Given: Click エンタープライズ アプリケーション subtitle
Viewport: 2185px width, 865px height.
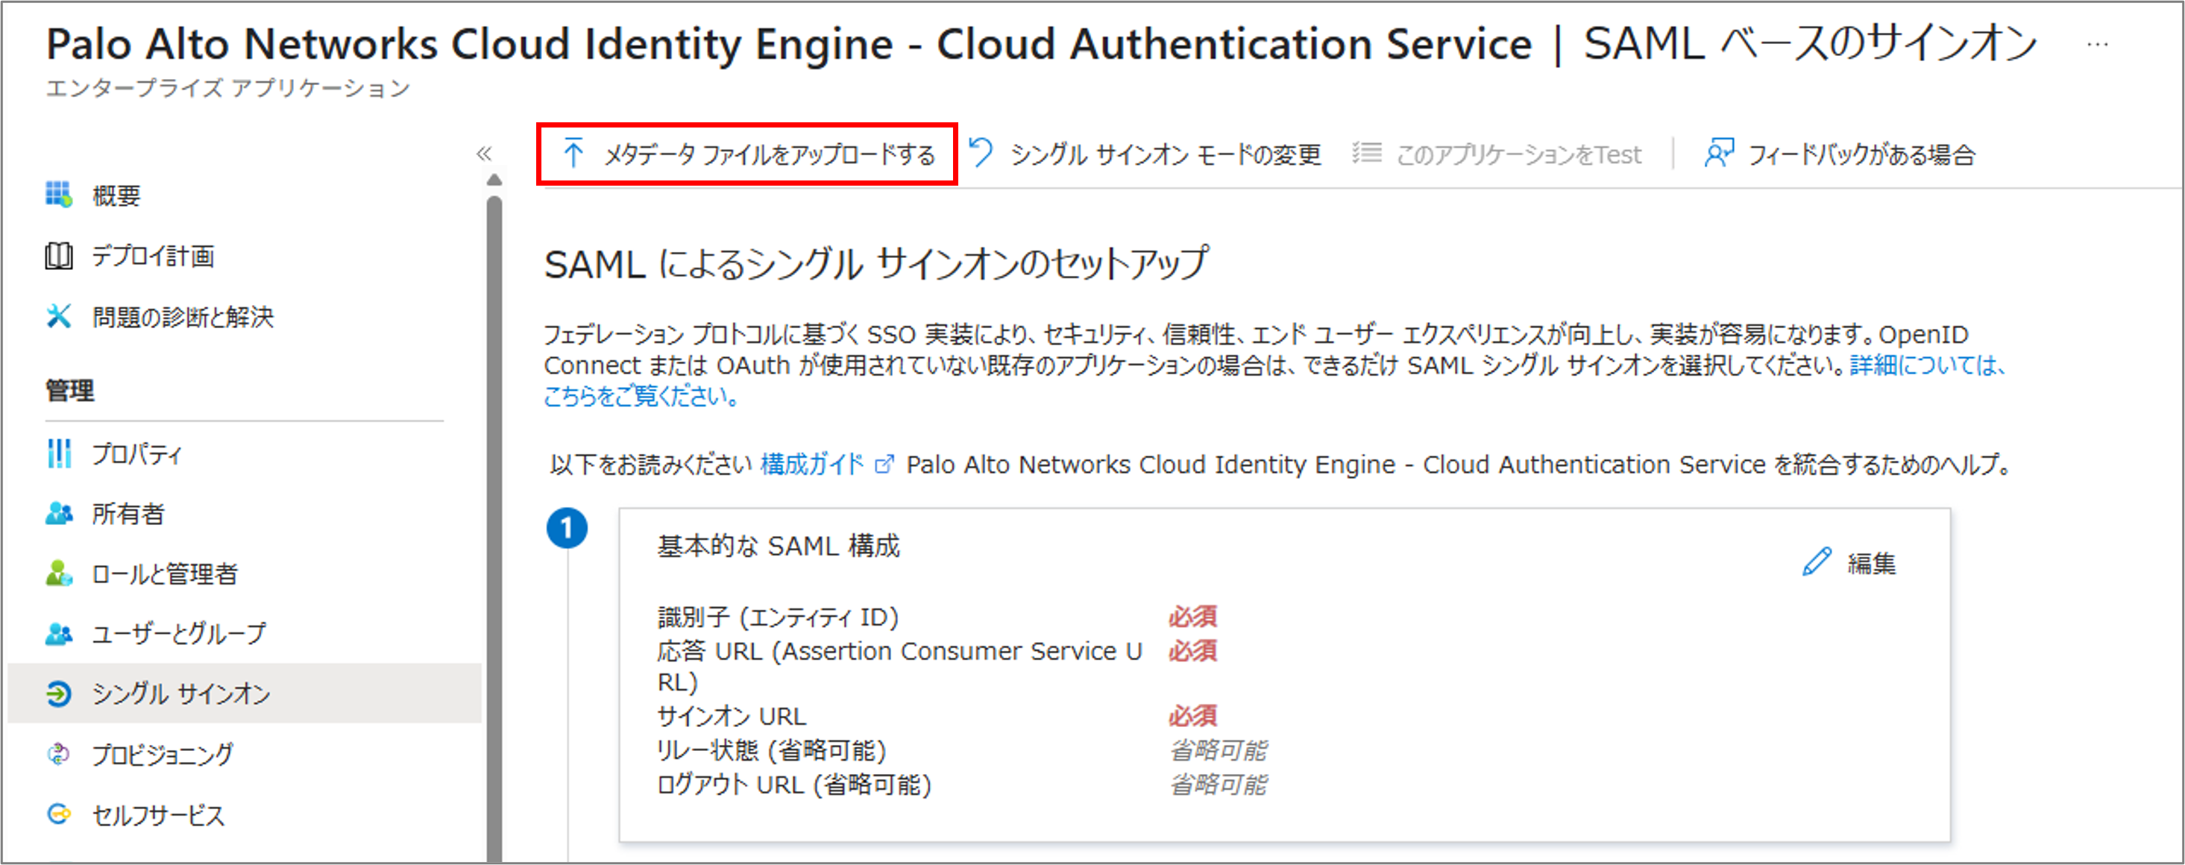Looking at the screenshot, I should tap(227, 88).
